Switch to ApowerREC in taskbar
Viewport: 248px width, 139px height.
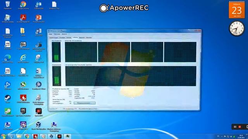[59, 136]
